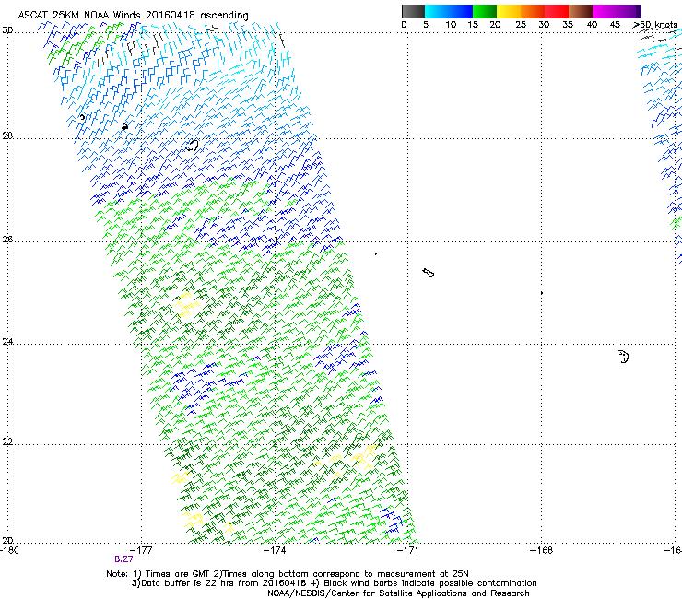Click the island outline east of the -171 meridian

(x=429, y=273)
